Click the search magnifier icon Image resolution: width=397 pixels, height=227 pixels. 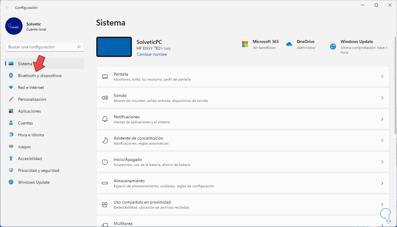[x=79, y=47]
